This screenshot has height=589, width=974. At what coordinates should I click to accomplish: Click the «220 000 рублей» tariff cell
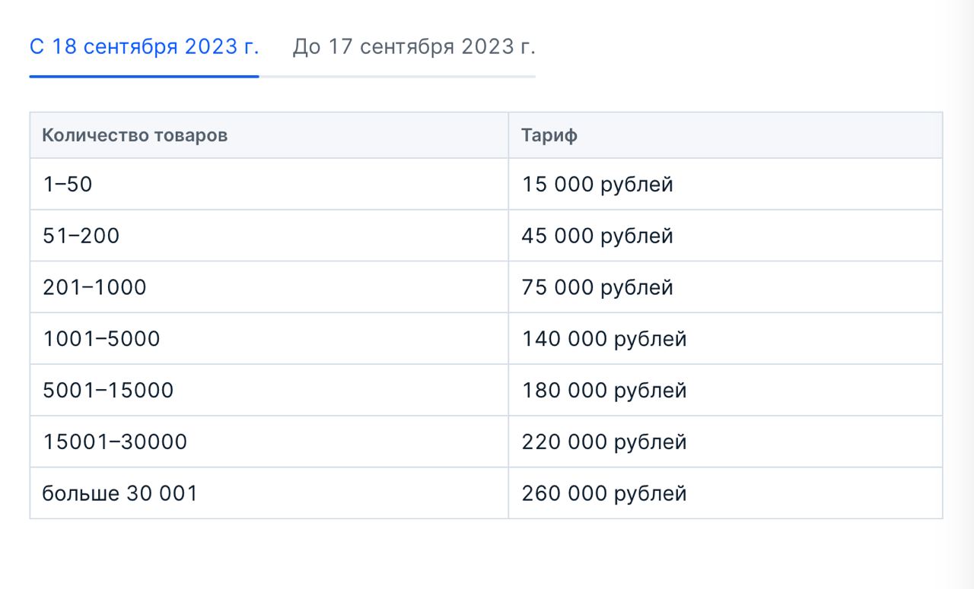(604, 442)
